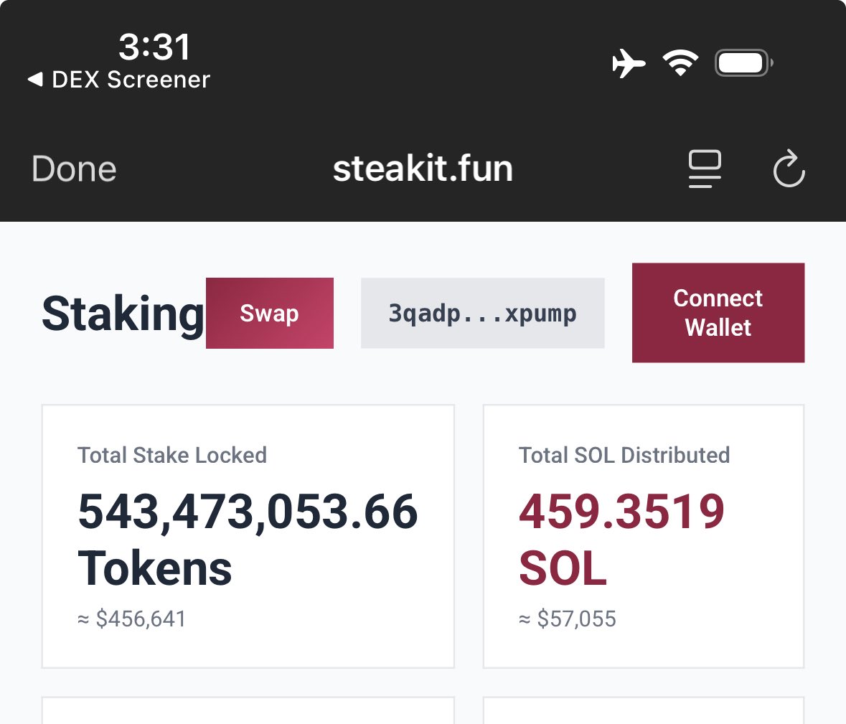Tap the 3:31 status bar clock
The height and width of the screenshot is (724, 846).
(x=154, y=47)
